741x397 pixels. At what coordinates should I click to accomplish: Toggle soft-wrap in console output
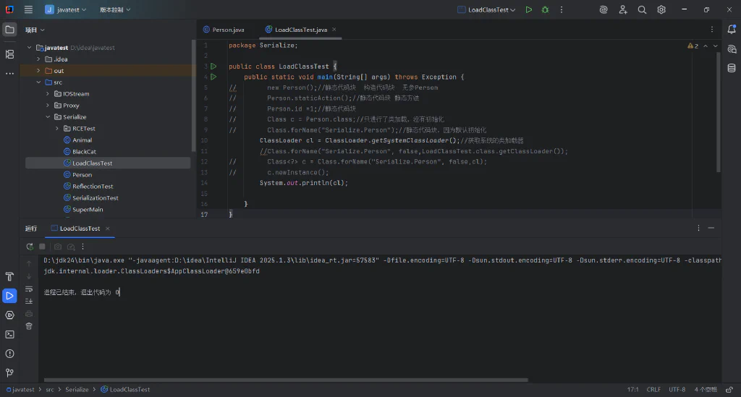coord(29,289)
